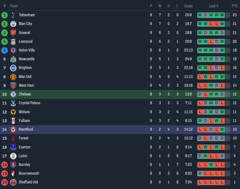This screenshot has height=189, width=240.
Task: Select the Arsenal cannon crest icon
Action: click(13, 33)
